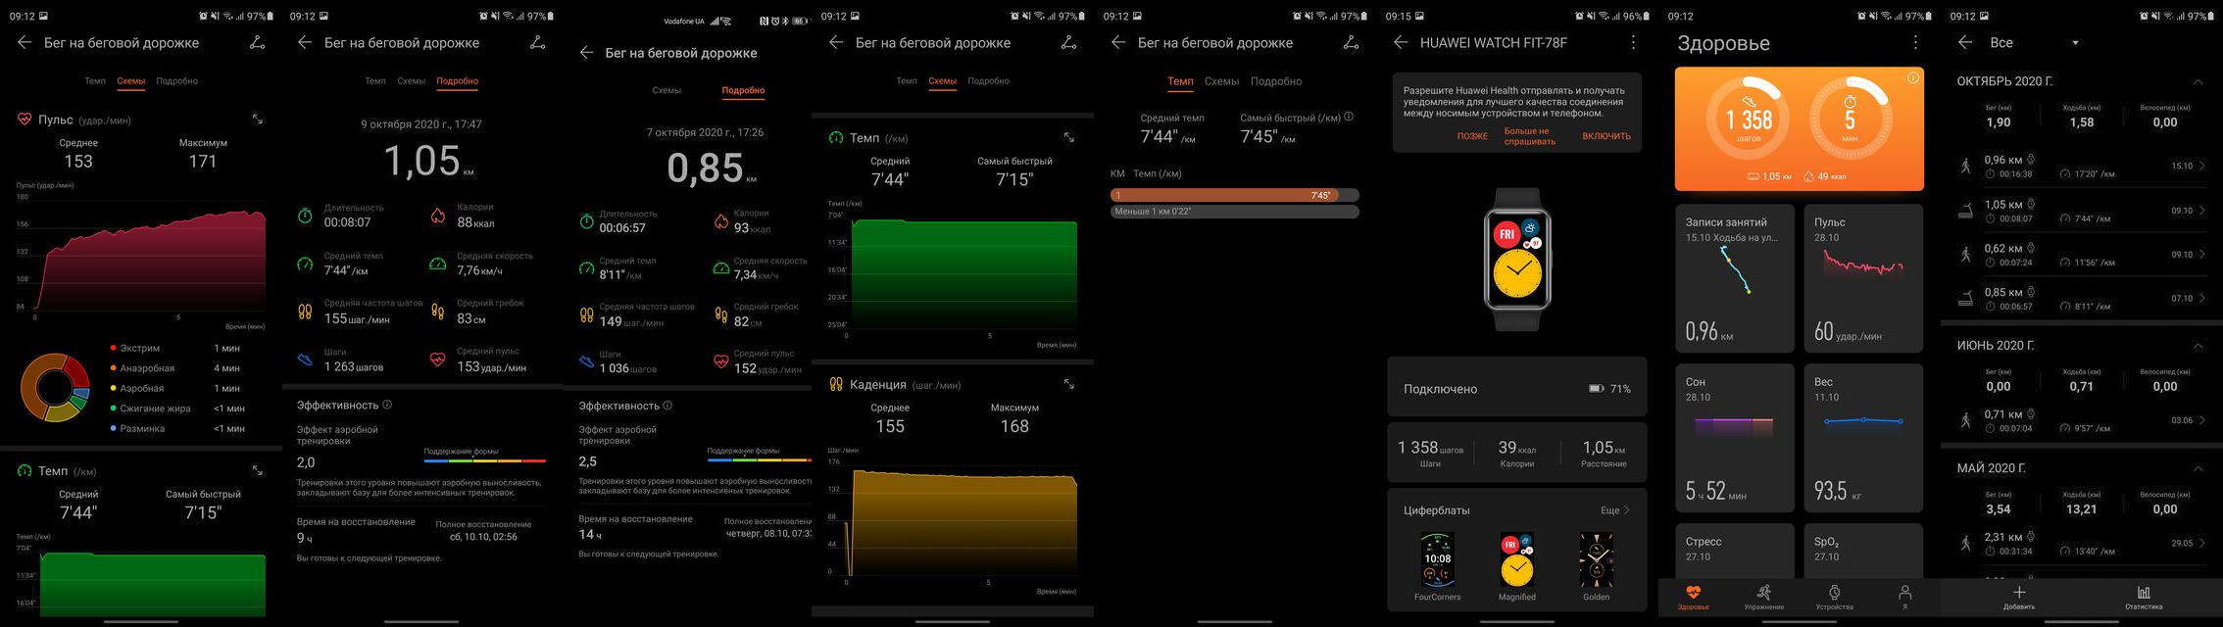Open Статистика at the bottom of the workouts list

(x=2144, y=598)
